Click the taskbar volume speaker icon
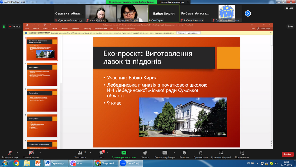 pos(276,163)
